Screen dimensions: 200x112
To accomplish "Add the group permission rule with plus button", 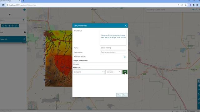I will point(125,72).
